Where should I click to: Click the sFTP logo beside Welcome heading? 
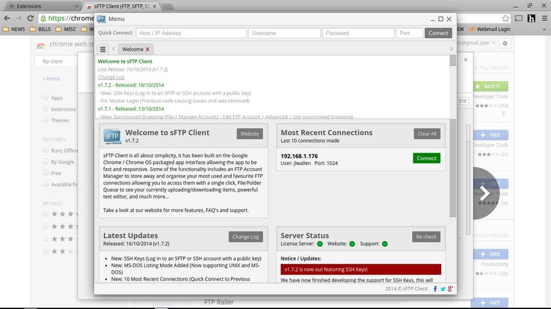[x=112, y=136]
